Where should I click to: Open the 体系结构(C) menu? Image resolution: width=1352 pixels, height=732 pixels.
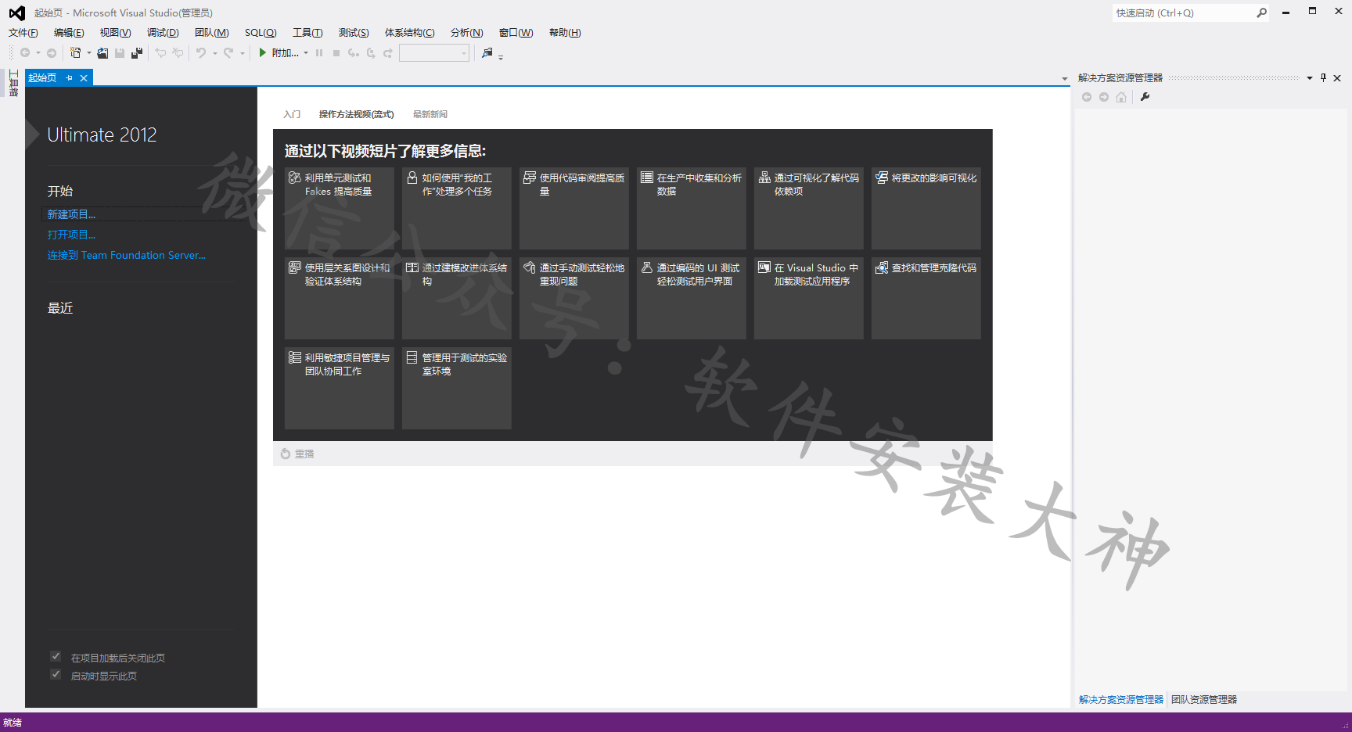[x=409, y=33]
